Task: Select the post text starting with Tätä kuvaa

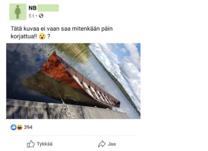Action: point(62,32)
